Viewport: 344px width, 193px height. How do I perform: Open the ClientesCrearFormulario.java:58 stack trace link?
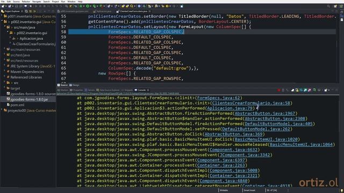point(251,103)
